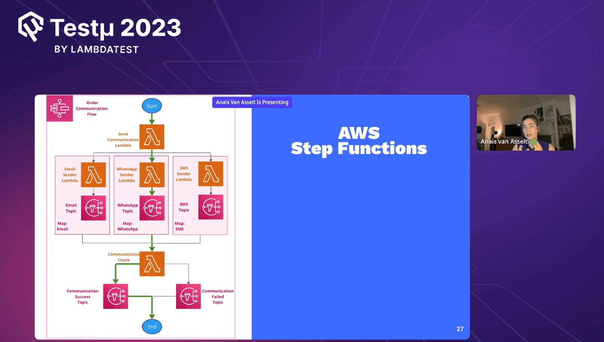Click the WhatsApp Topic SNS icon
This screenshot has height=342, width=604.
click(152, 208)
